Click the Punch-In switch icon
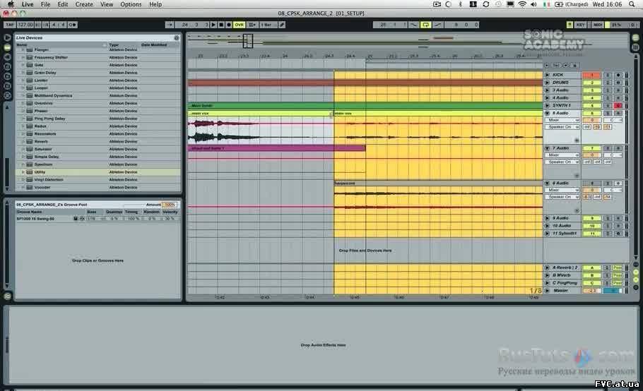Screen dimensions: 643x391 (x=414, y=25)
